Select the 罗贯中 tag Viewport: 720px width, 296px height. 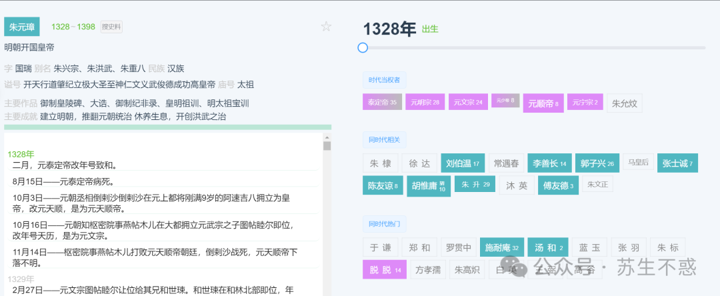click(458, 247)
